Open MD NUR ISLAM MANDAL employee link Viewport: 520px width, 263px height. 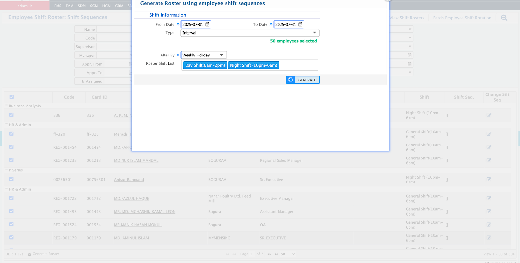pyautogui.click(x=136, y=161)
